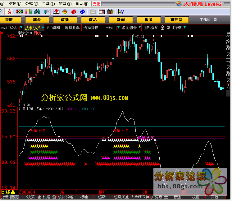Click the 商品 yellow button
The height and width of the screenshot is (201, 232).
(93, 19)
